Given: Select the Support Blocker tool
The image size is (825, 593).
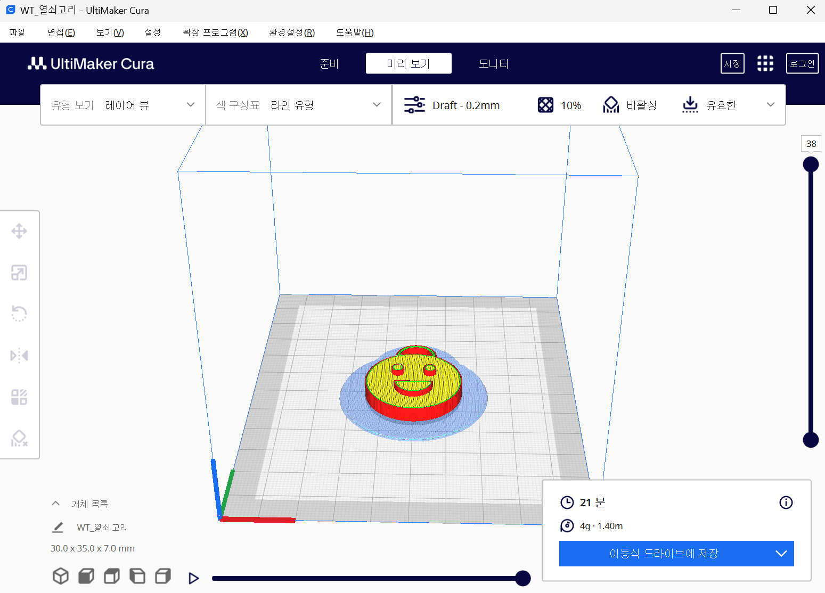Looking at the screenshot, I should (19, 438).
